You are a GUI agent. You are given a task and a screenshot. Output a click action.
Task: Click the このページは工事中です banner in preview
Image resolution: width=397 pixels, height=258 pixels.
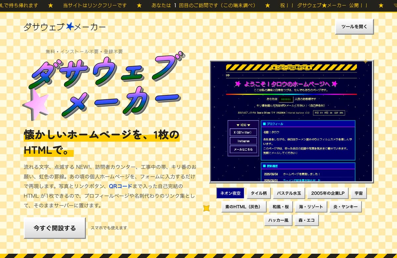click(x=291, y=67)
